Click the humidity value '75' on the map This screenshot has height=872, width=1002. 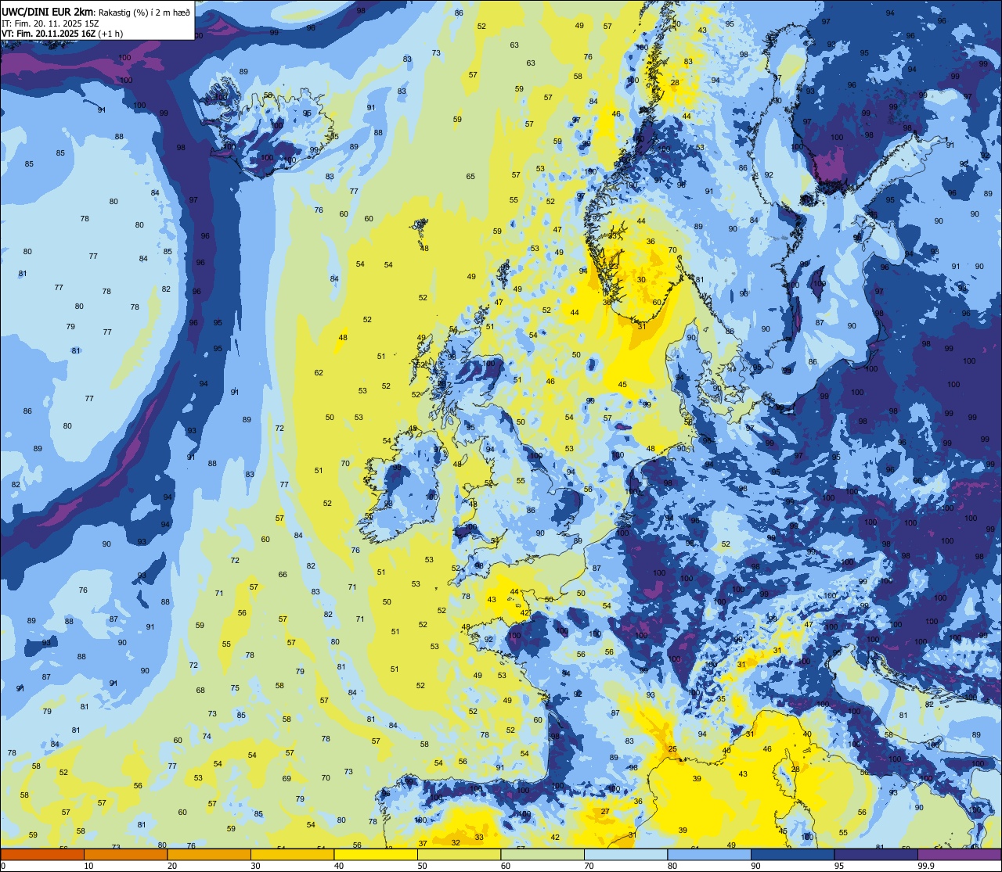(235, 687)
